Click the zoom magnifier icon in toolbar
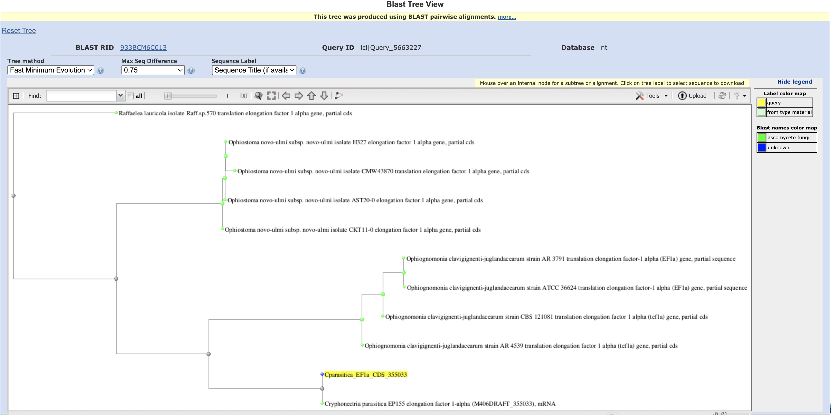The height and width of the screenshot is (415, 831). coord(258,96)
